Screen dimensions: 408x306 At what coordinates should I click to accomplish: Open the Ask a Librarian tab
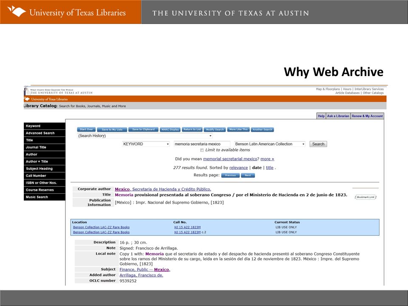tap(338, 116)
